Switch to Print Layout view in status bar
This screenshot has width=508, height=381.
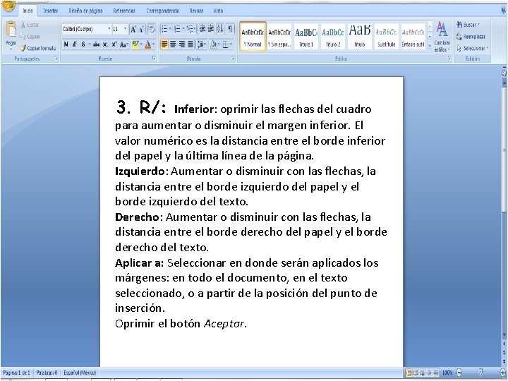tap(409, 373)
